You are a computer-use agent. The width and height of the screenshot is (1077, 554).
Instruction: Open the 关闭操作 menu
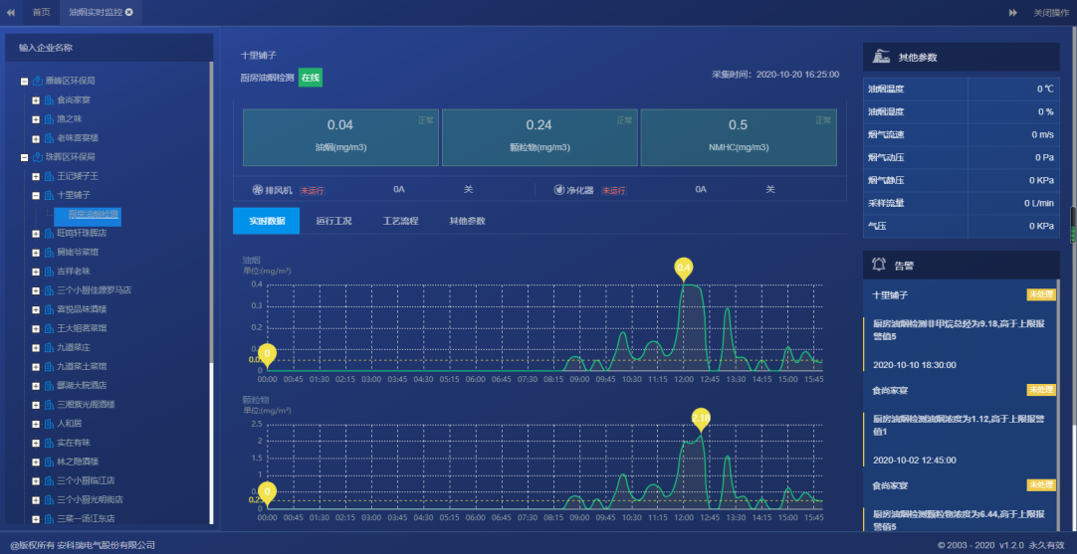tap(1051, 12)
